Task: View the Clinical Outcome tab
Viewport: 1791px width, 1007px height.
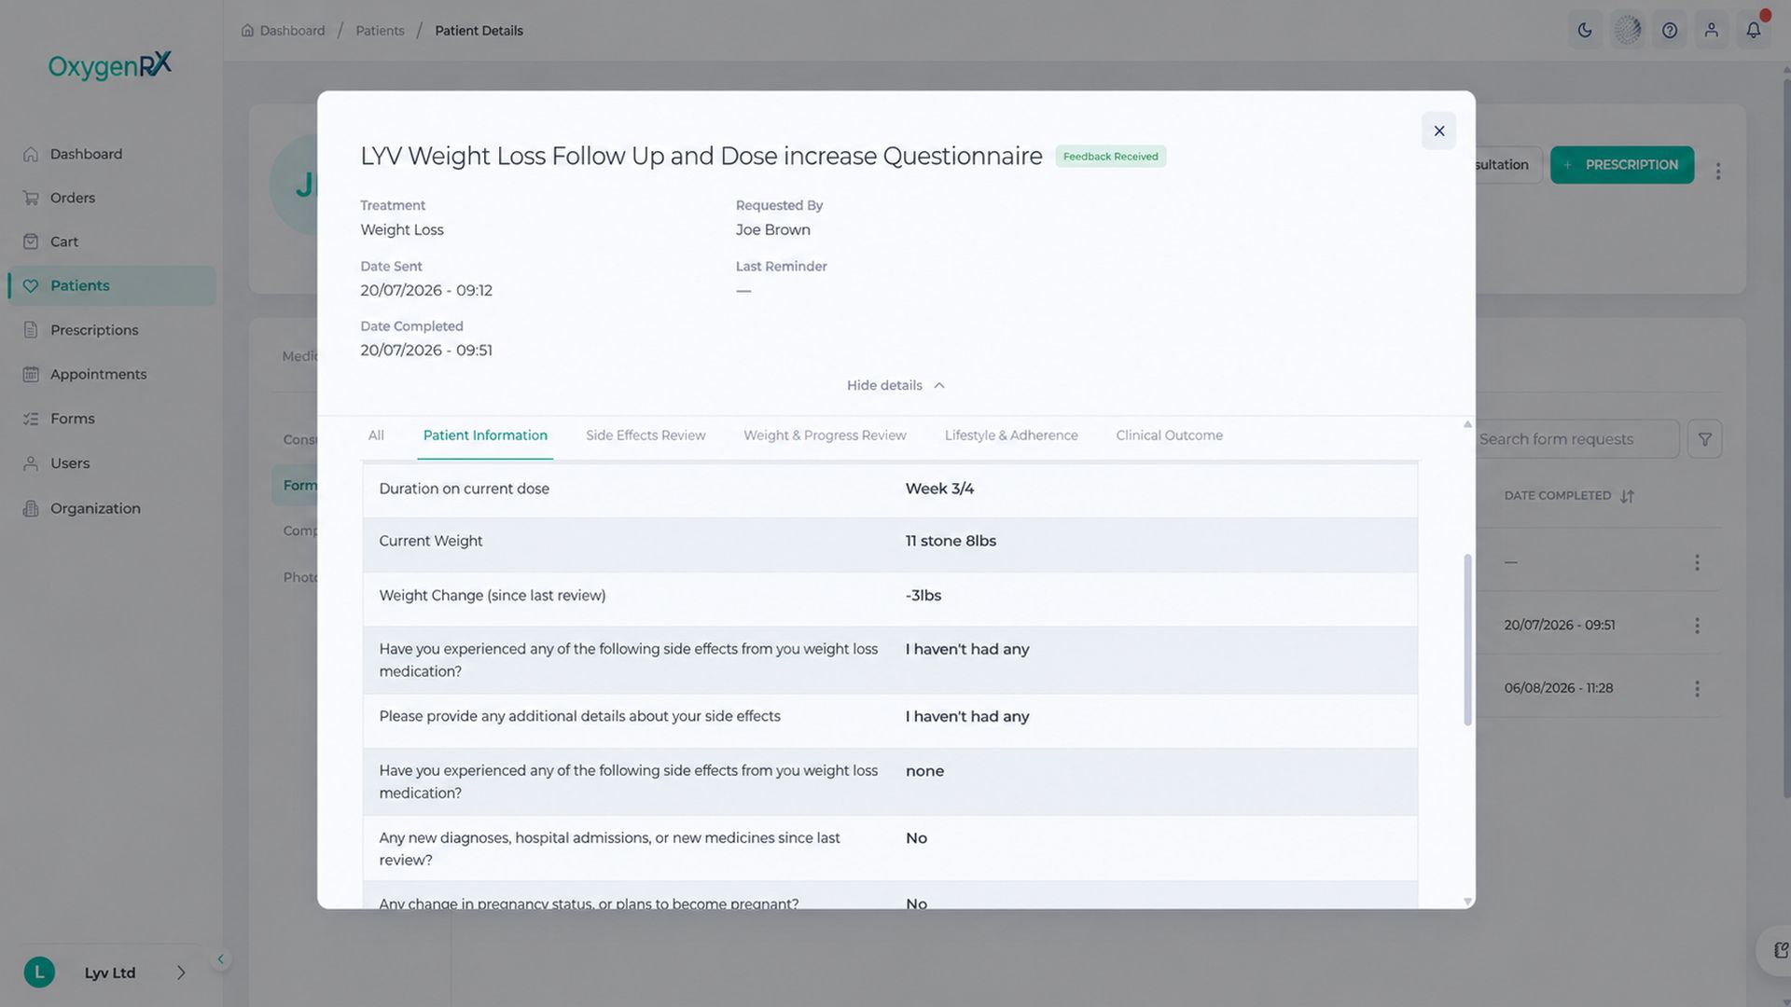Action: [x=1169, y=435]
